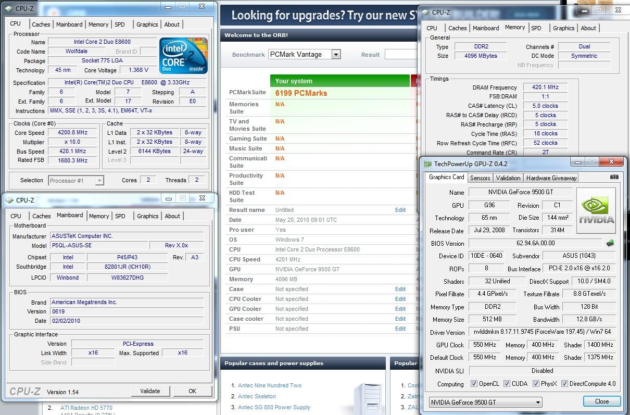The image size is (630, 415).
Task: Click the Looking for upgrades banner
Action: (x=319, y=15)
